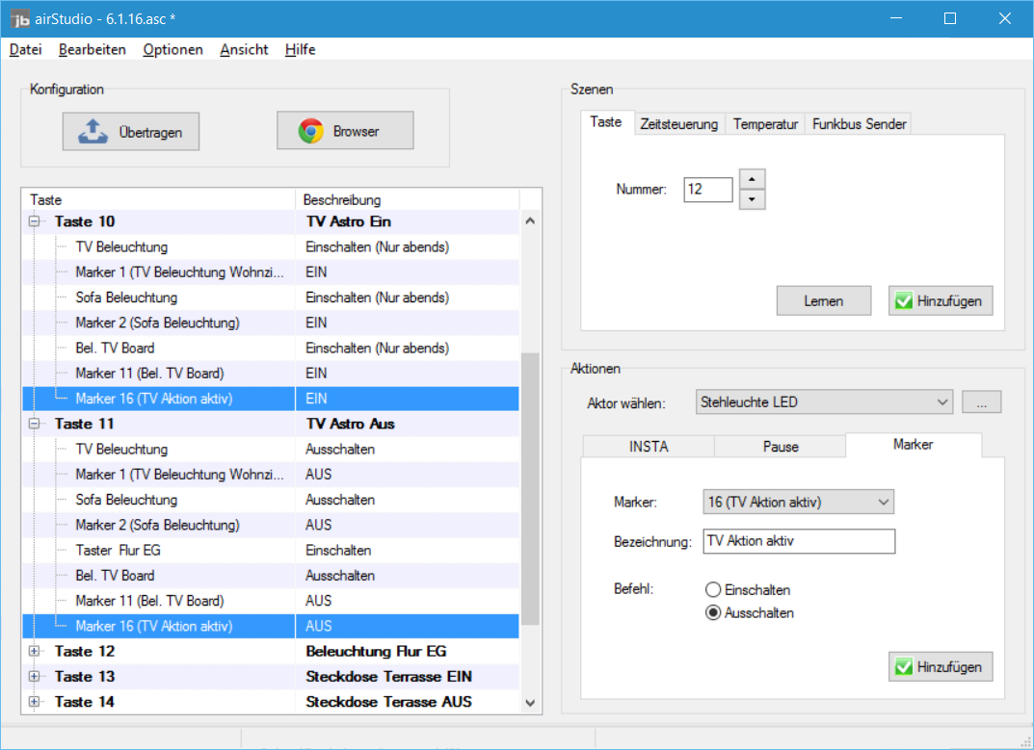Select the Ausschalten radio button
This screenshot has height=750, width=1034.
713,613
